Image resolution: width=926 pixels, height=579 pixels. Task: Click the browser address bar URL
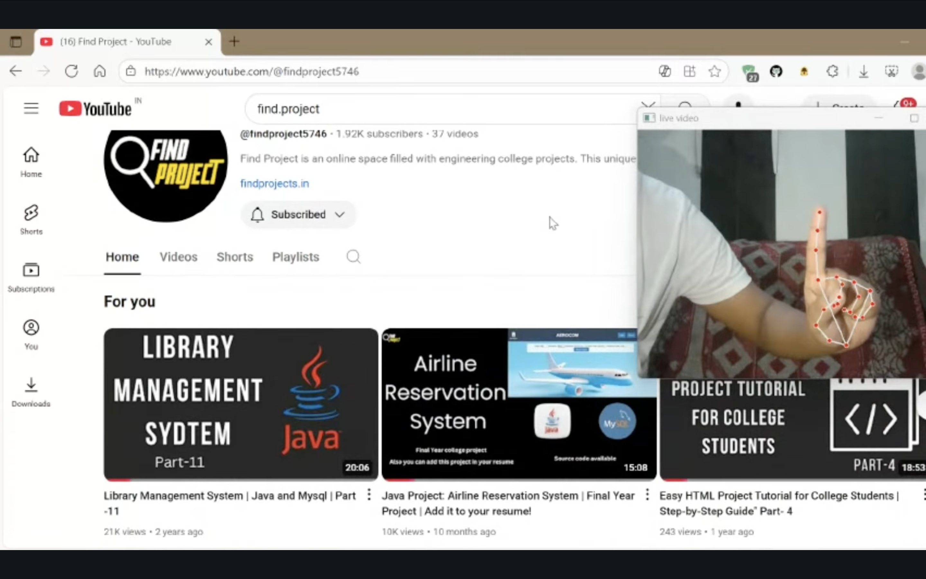coord(251,72)
